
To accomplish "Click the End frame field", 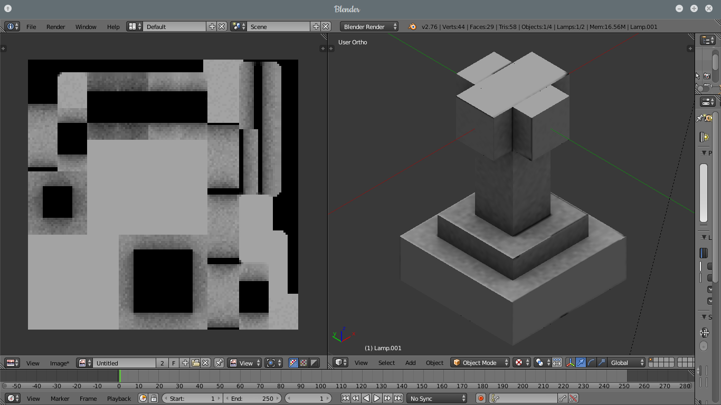I will (252, 399).
